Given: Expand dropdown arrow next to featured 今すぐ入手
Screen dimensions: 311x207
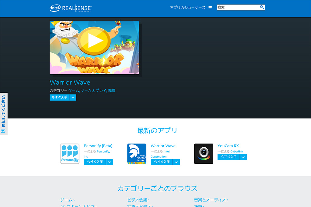Looking at the screenshot, I should pos(73,97).
